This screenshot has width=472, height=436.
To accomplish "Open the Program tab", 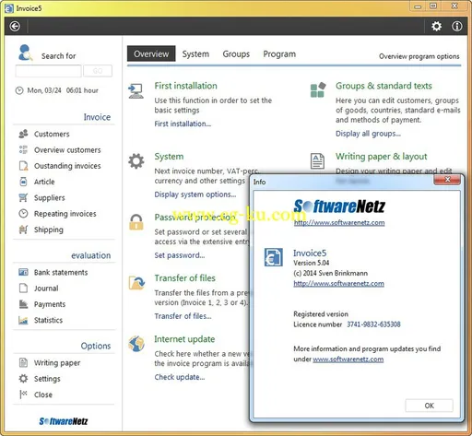I will (x=279, y=54).
